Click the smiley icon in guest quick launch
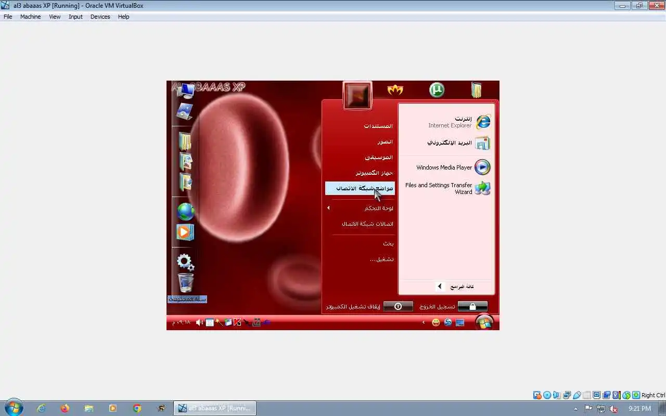 pyautogui.click(x=436, y=322)
